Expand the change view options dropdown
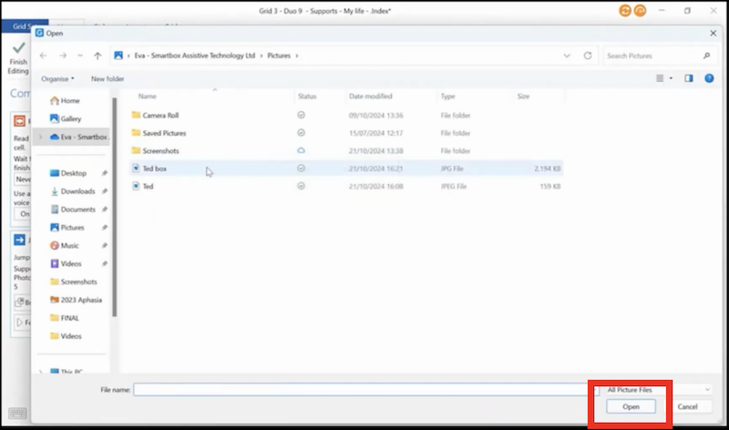729x430 pixels. (x=672, y=78)
